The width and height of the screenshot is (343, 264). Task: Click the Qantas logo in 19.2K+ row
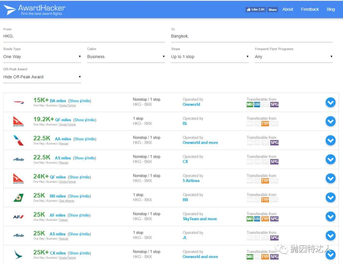tap(18, 121)
